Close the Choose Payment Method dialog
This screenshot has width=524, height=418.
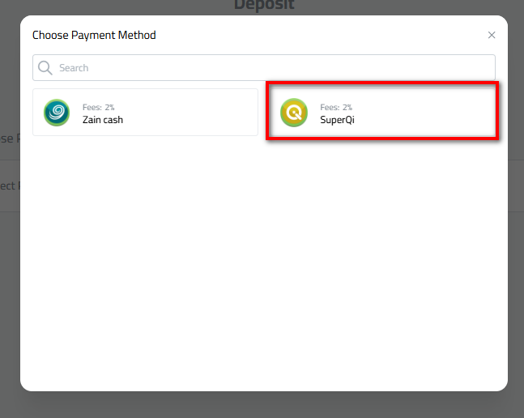tap(492, 35)
